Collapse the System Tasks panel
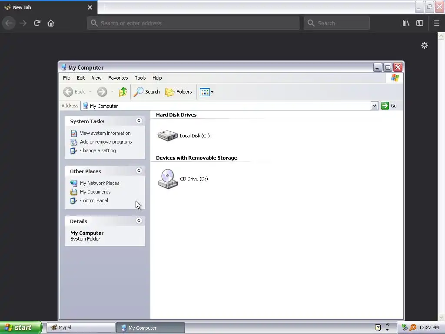This screenshot has height=334, width=445. click(139, 121)
